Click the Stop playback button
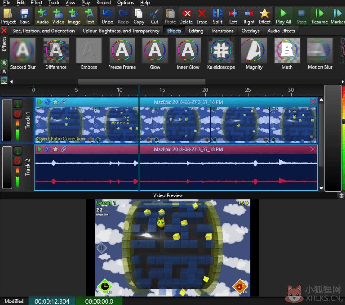Screen dimensions: 345x305 point(301,16)
